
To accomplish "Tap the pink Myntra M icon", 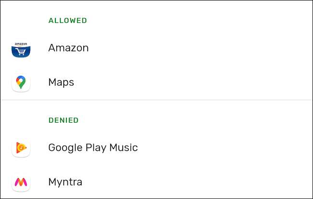I will click(21, 182).
